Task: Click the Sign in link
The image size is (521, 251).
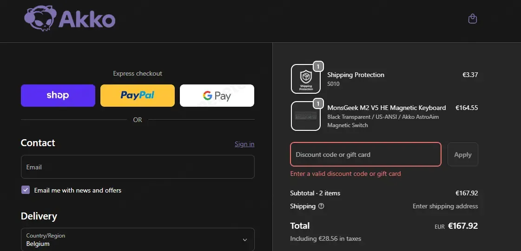Action: 244,144
